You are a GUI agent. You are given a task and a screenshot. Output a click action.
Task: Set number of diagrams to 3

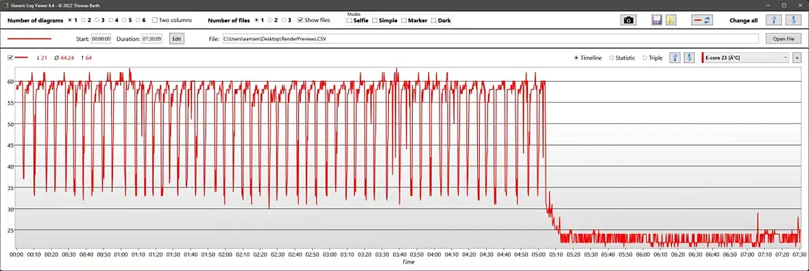tap(97, 20)
